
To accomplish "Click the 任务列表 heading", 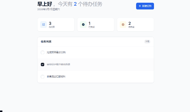I will pos(46,42).
